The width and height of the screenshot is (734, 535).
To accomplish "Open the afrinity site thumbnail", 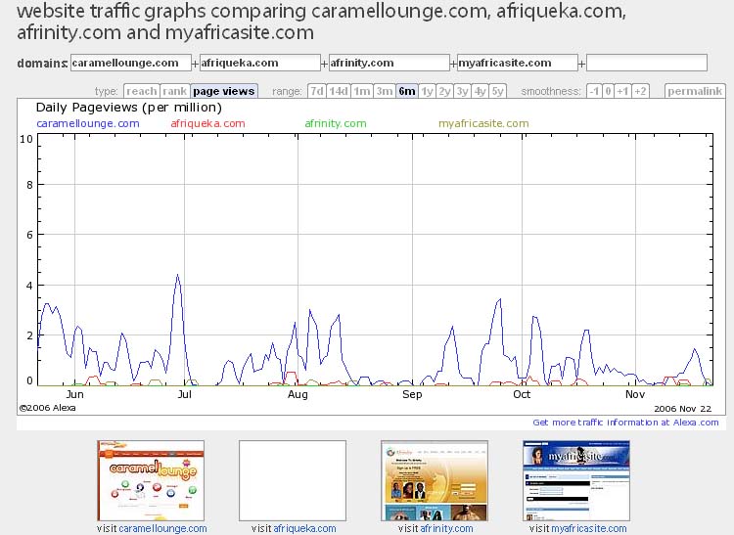I will [435, 481].
